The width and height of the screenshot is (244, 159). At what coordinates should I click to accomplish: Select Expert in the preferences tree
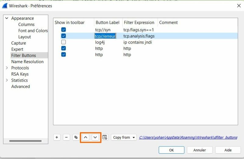click(17, 49)
